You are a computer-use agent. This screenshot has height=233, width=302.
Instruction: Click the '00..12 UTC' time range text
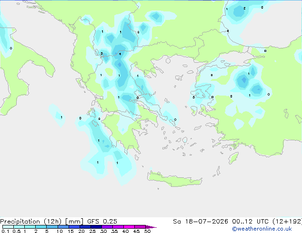250,222
